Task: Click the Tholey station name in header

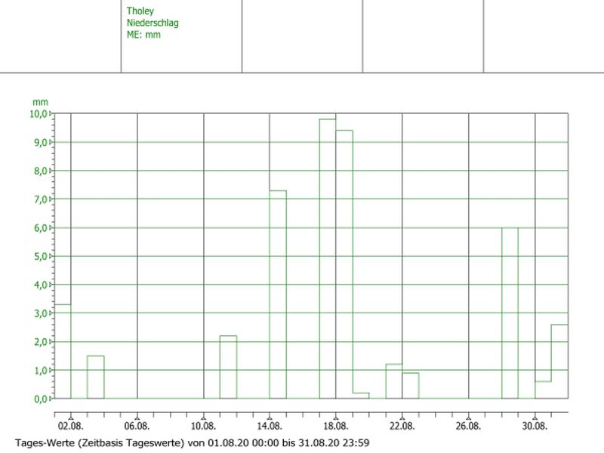Action: tap(139, 11)
